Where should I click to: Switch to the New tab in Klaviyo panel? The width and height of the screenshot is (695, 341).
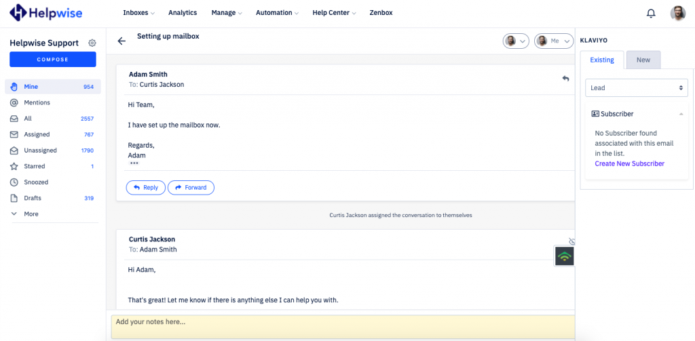click(x=643, y=60)
